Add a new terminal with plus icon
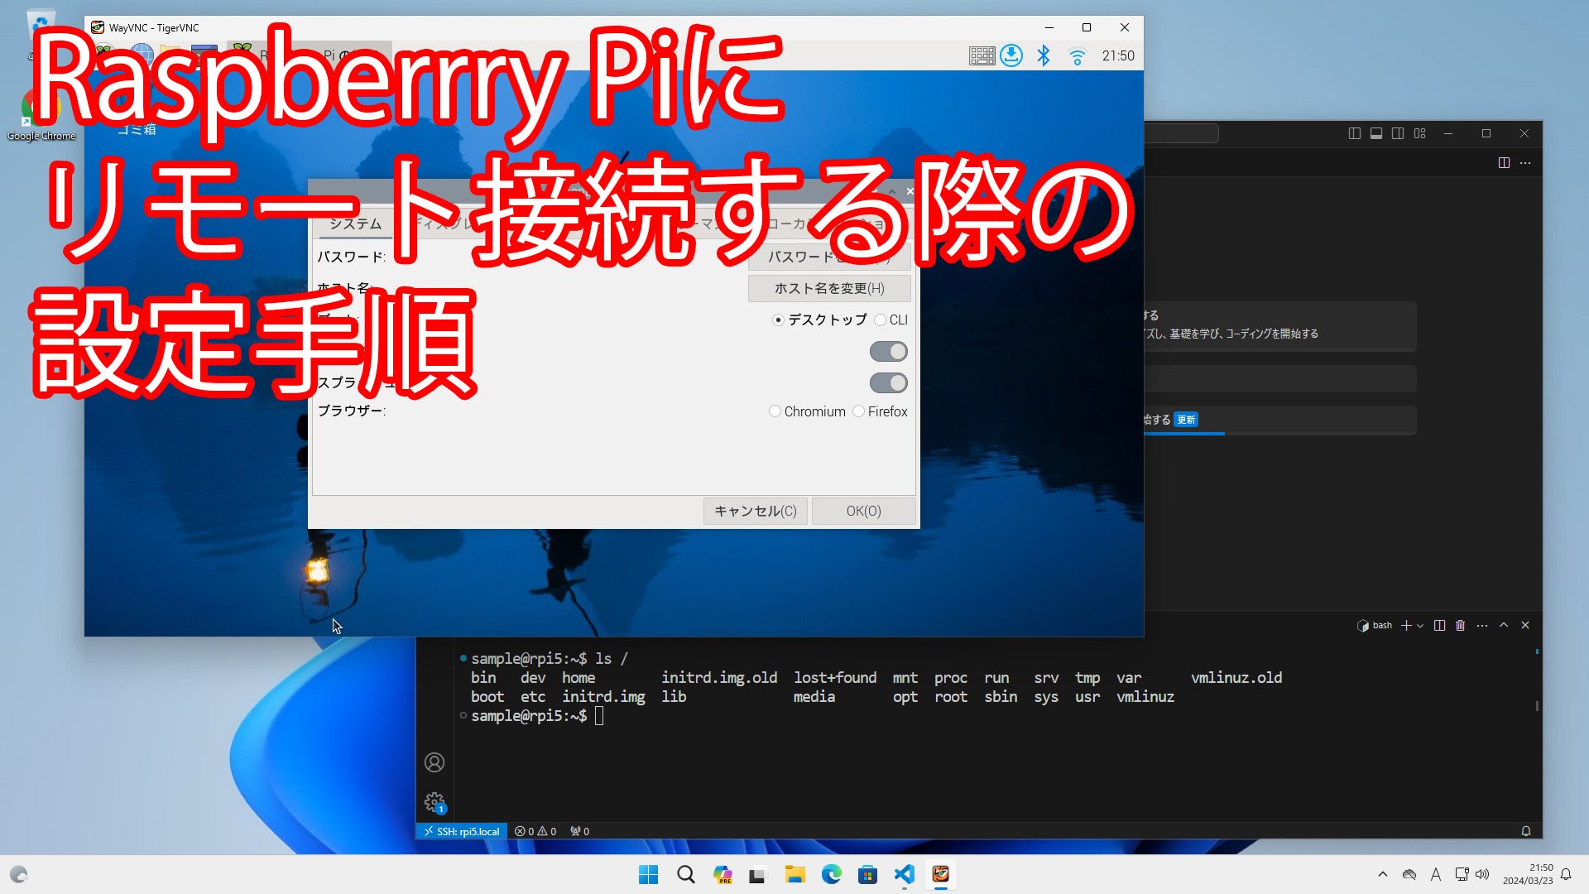The image size is (1589, 894). click(x=1406, y=626)
